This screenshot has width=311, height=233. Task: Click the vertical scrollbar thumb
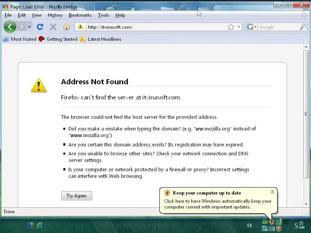pyautogui.click(x=306, y=114)
